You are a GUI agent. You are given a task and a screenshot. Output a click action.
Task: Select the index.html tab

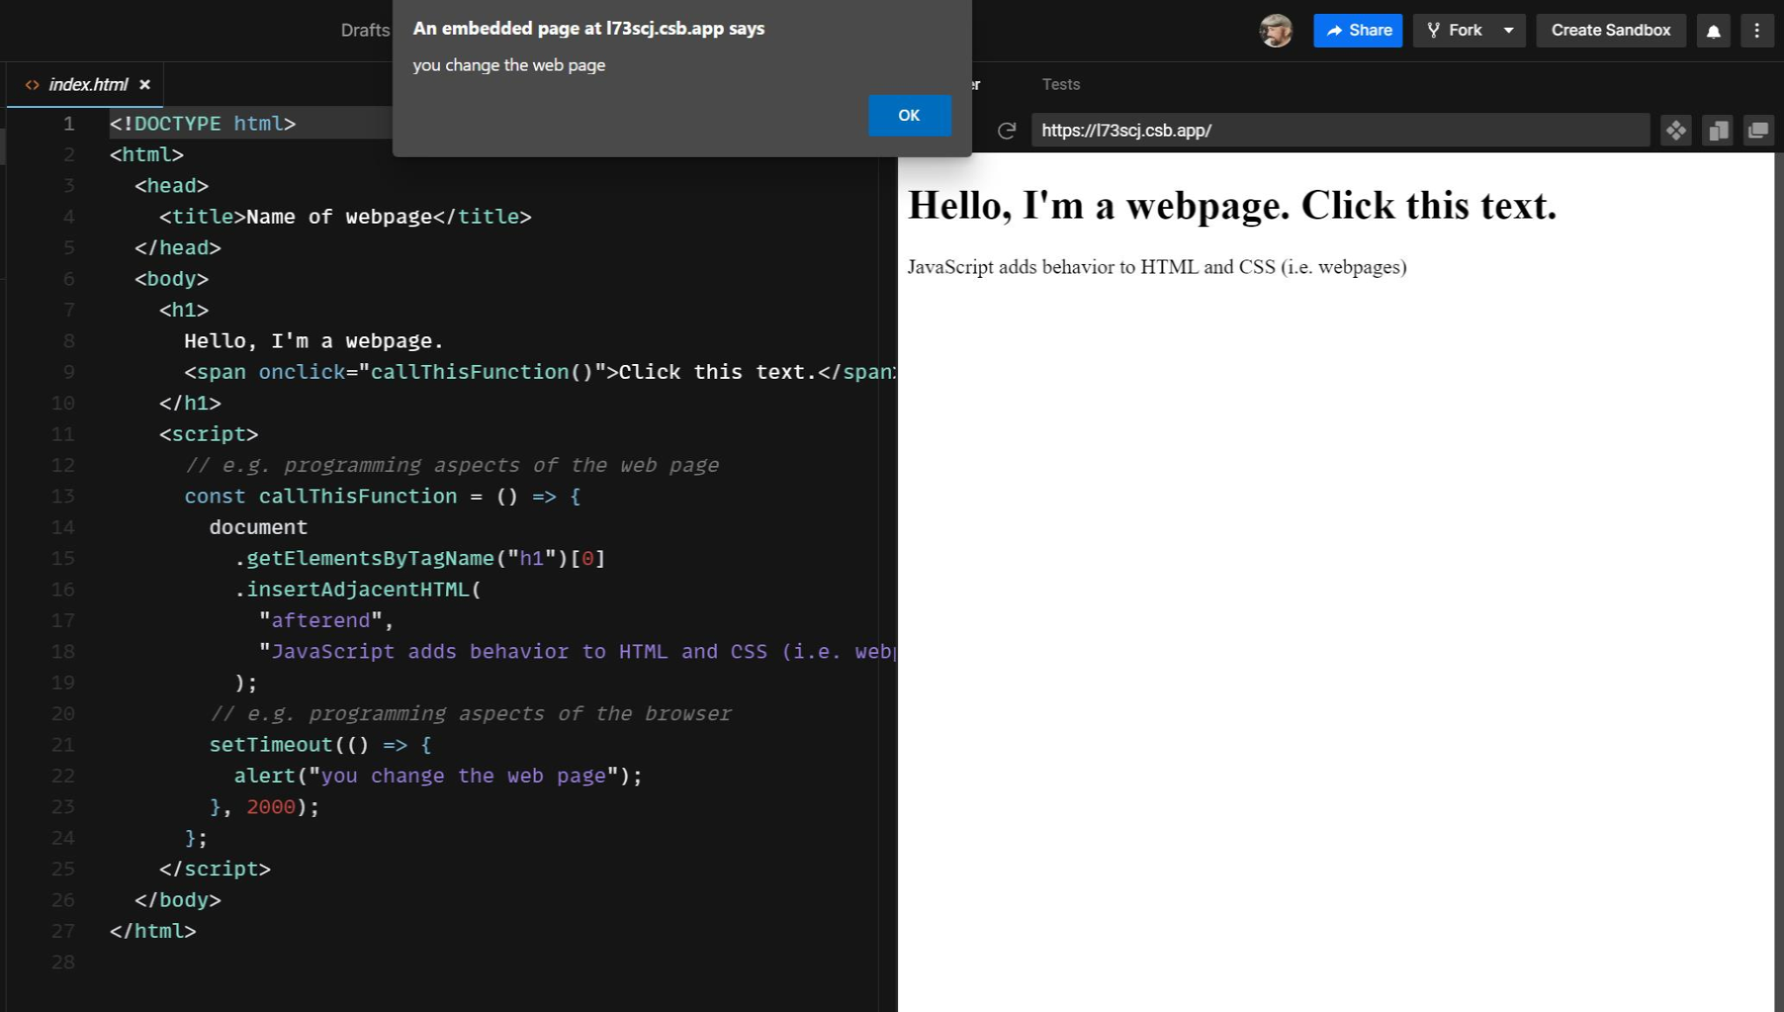click(87, 84)
